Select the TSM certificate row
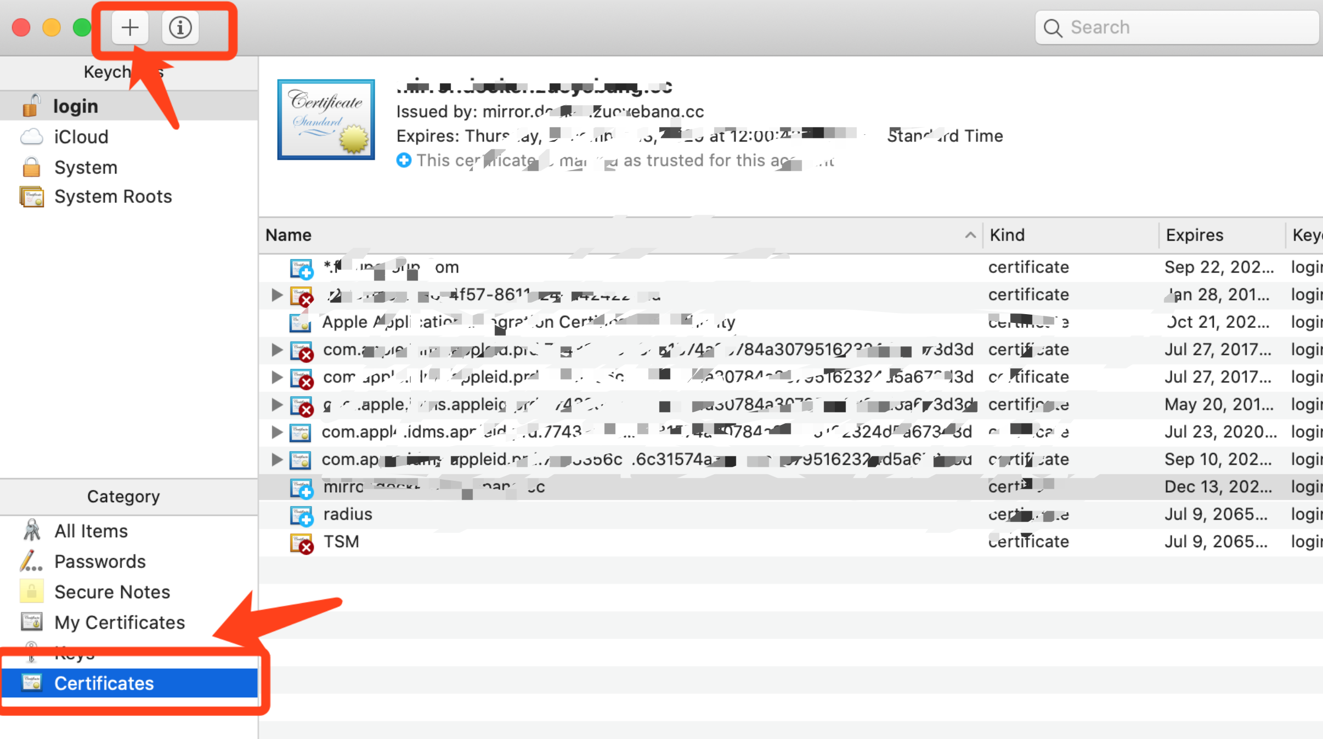This screenshot has width=1323, height=739. [x=791, y=542]
